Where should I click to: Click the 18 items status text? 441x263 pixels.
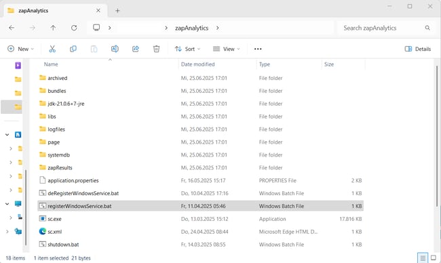pyautogui.click(x=16, y=258)
